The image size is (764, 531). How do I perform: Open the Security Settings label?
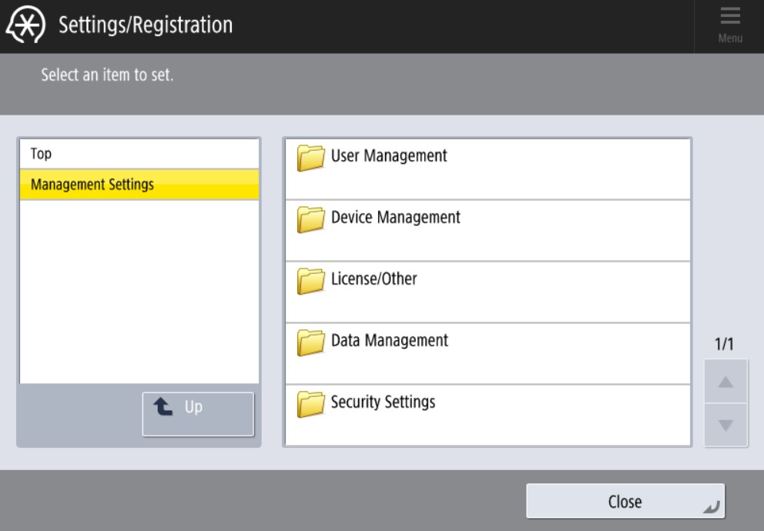tap(383, 402)
